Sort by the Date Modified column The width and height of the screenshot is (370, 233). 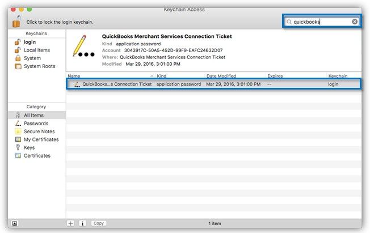(221, 76)
